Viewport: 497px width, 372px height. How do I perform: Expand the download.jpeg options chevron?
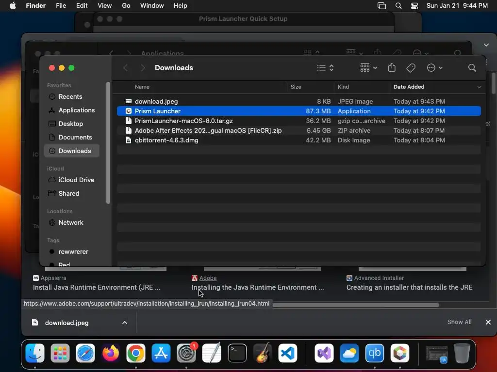(x=125, y=323)
